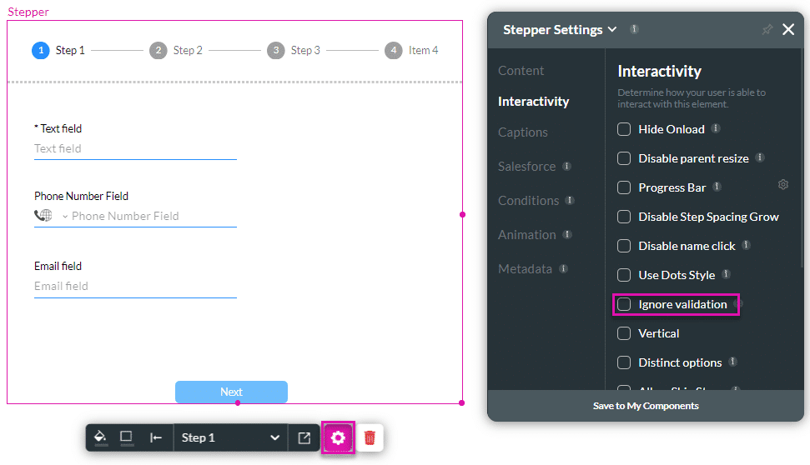Screen dimensions: 810x465
Task: Click info icon next to Use Dots Style
Action: click(726, 274)
